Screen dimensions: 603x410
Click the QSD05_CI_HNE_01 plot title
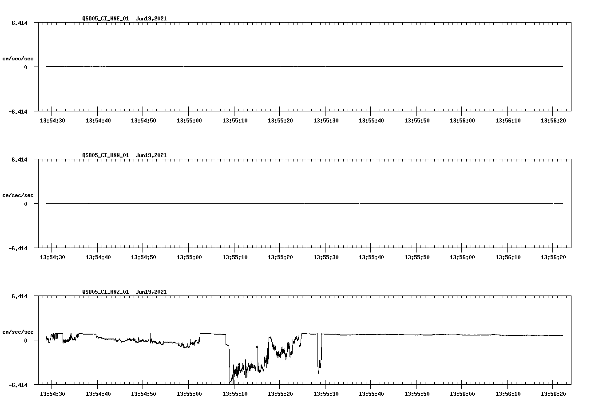(124, 19)
